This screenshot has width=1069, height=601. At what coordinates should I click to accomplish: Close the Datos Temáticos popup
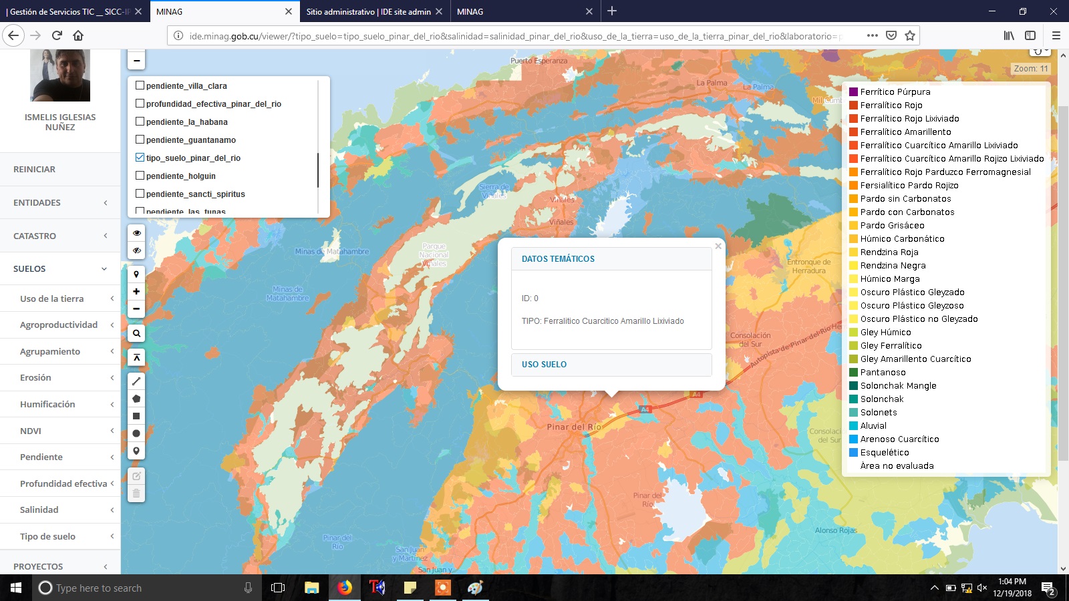click(718, 246)
